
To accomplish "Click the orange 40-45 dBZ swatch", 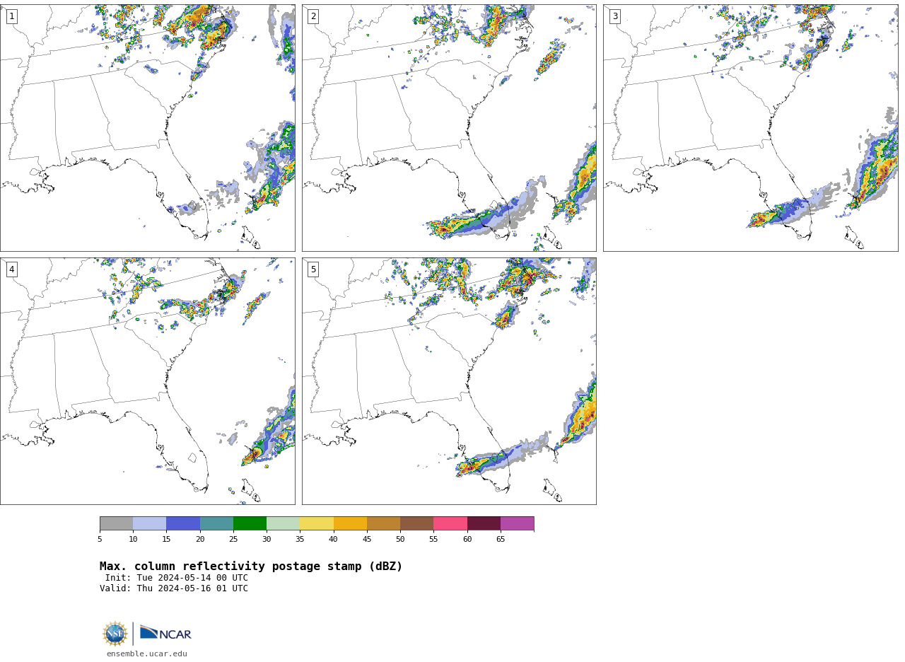I will tap(350, 523).
